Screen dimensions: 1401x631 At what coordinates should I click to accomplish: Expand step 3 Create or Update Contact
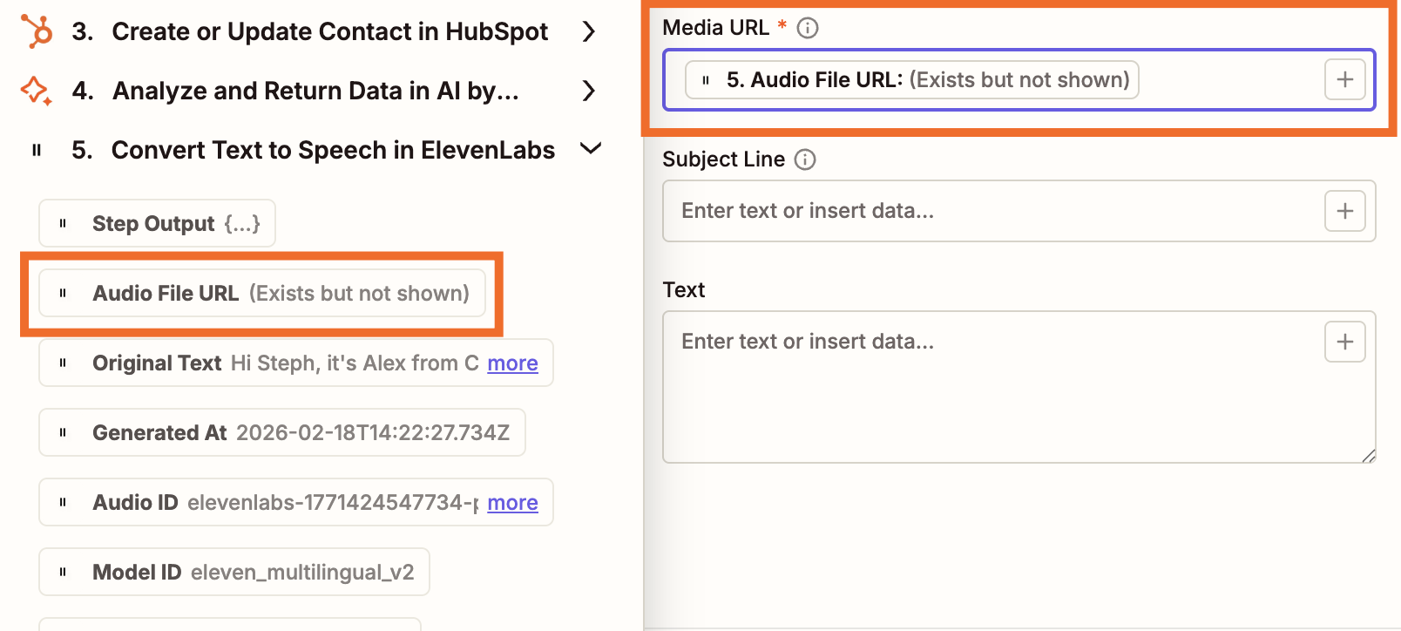589,31
